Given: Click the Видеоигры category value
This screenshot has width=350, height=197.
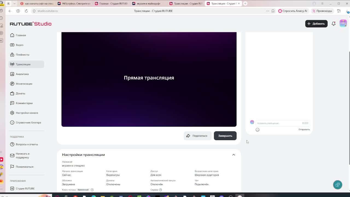Looking at the screenshot, I should (113, 175).
